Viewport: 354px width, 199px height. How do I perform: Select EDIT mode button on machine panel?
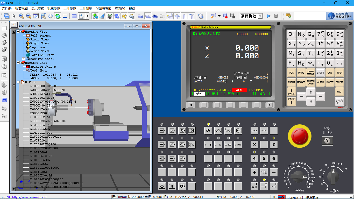pyautogui.click(x=172, y=130)
